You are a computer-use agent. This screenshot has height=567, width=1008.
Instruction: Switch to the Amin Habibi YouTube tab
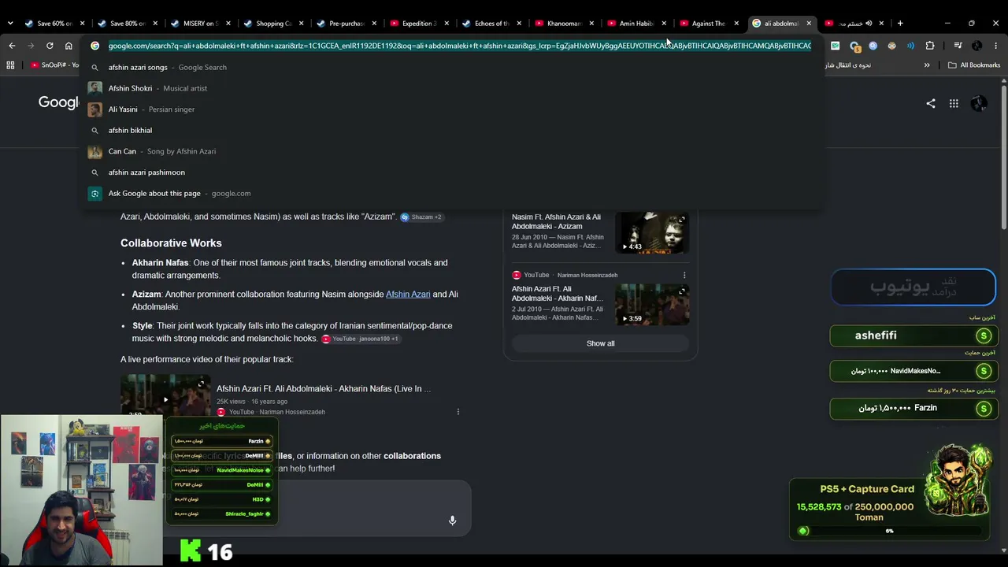[x=637, y=24]
